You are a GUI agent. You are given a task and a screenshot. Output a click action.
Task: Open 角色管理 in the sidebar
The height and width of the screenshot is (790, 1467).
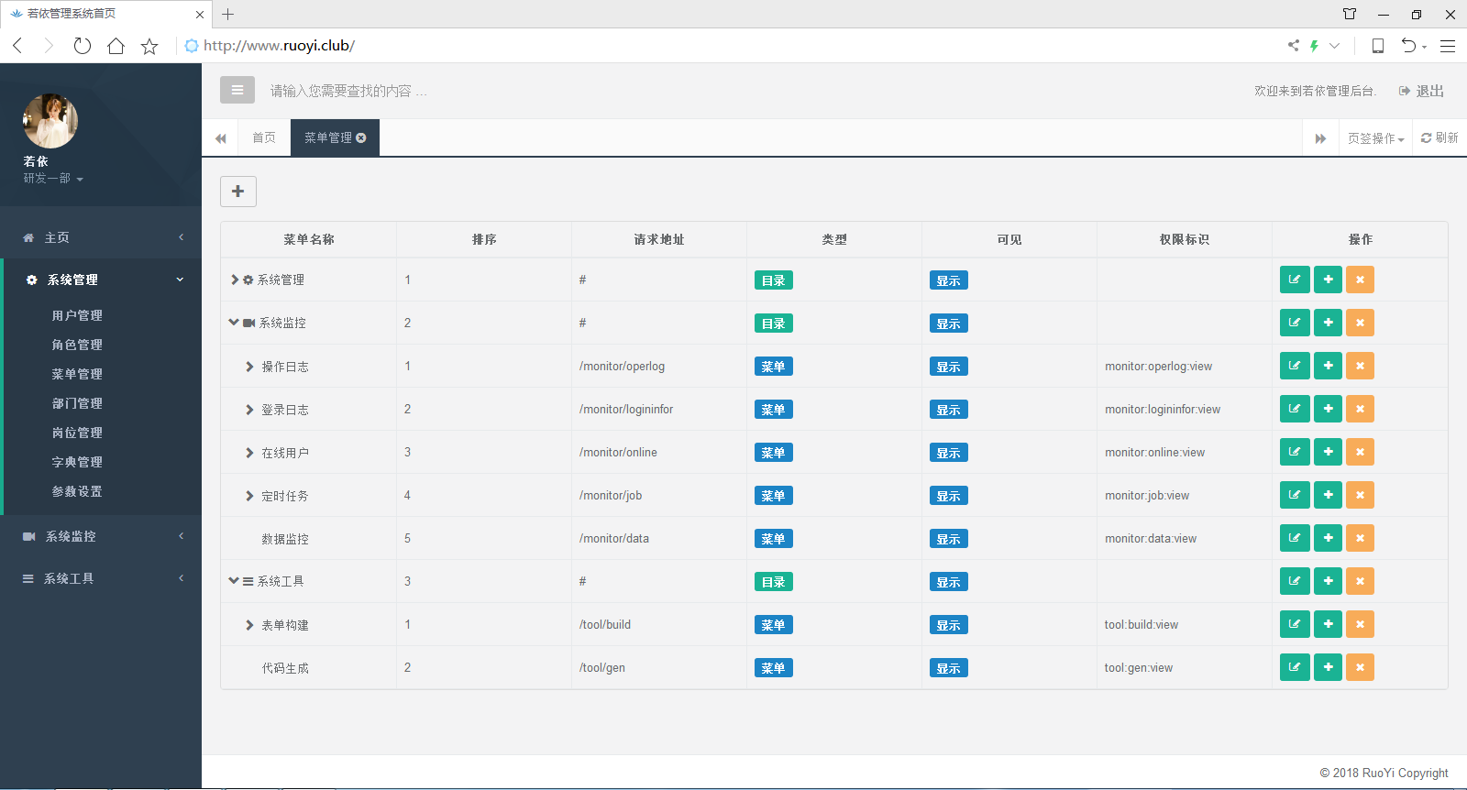(77, 345)
